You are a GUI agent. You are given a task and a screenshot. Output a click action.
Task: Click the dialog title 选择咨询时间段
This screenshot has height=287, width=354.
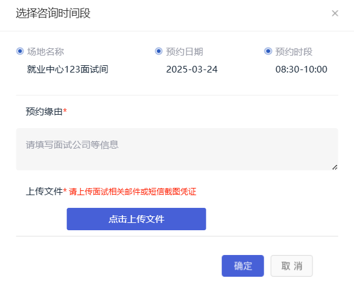(53, 13)
